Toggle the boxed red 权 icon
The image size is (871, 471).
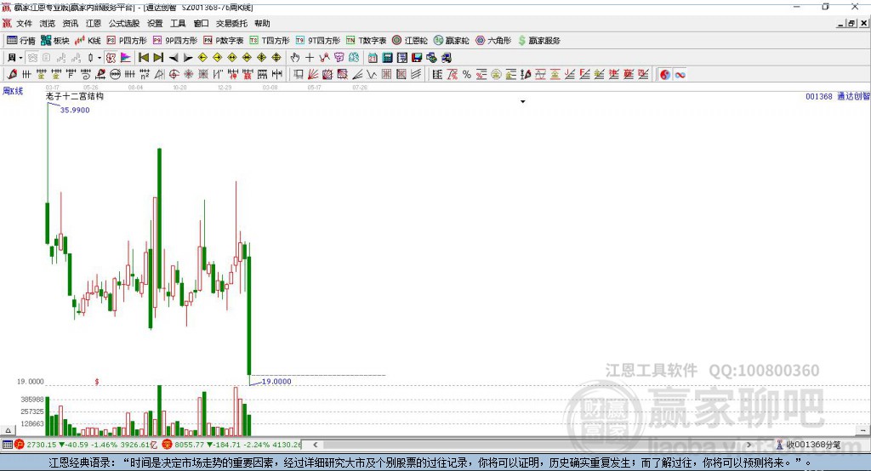click(111, 58)
